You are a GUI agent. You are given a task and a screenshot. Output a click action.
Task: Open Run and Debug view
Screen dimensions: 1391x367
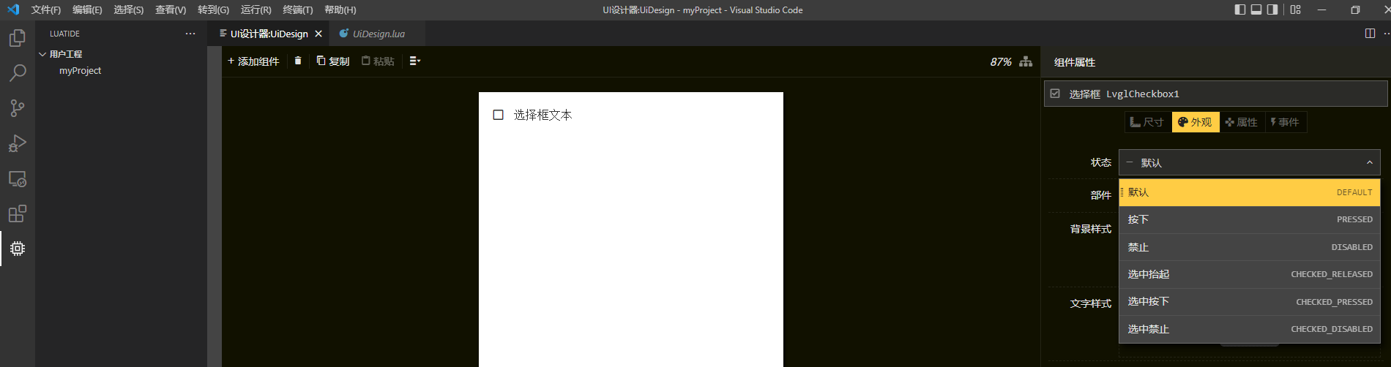pyautogui.click(x=18, y=143)
